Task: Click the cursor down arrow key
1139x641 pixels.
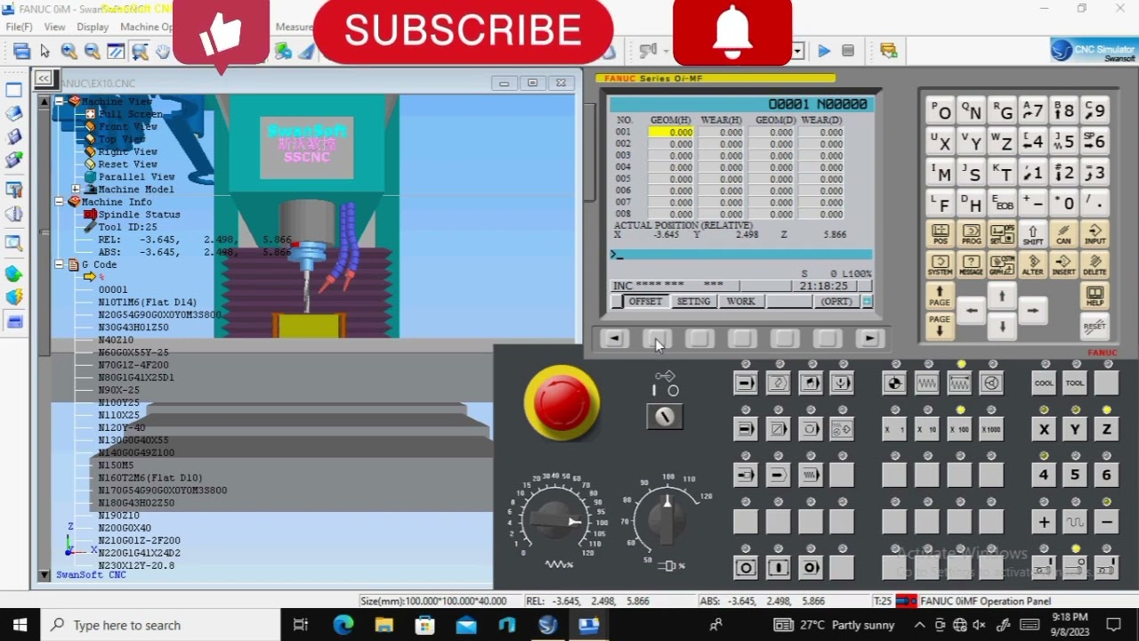Action: (x=1002, y=327)
